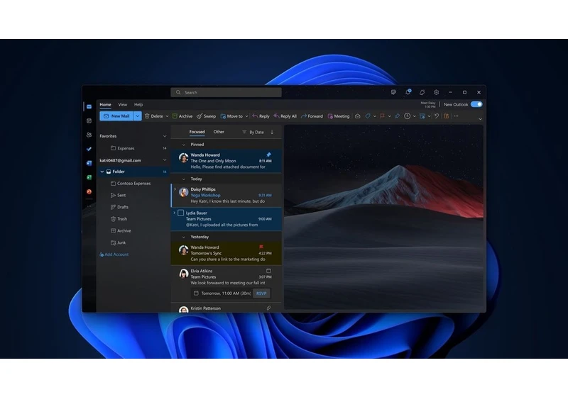Flag the message using the toolbar flag
568x397 pixels.
point(383,116)
